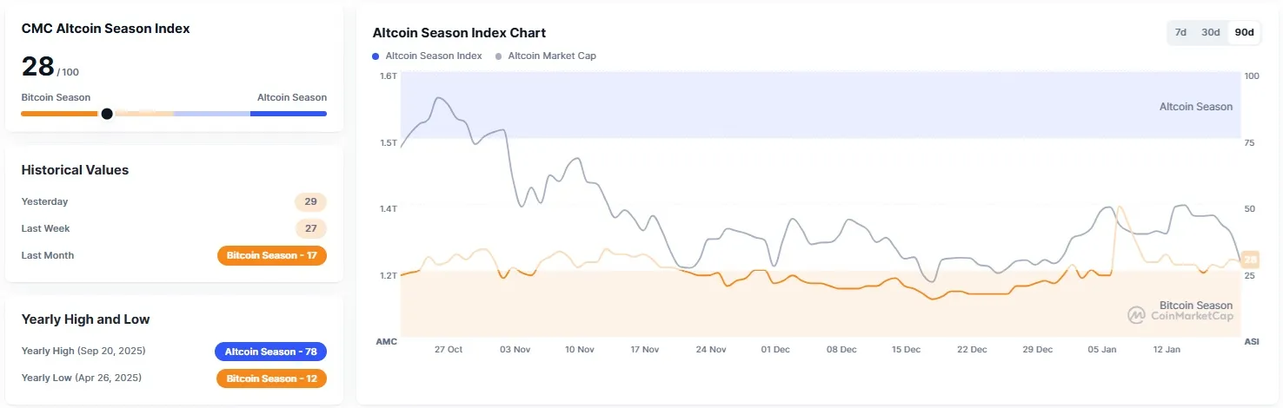Click the 05 Jan date on x-axis
1283x408 pixels.
[x=1102, y=350]
